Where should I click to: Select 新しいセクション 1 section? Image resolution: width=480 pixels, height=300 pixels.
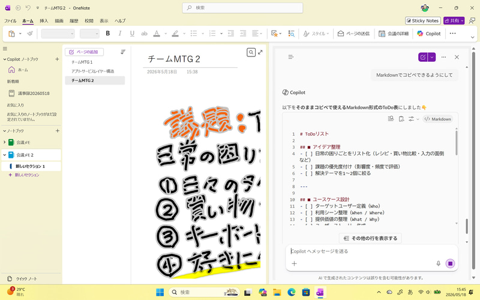coord(31,166)
